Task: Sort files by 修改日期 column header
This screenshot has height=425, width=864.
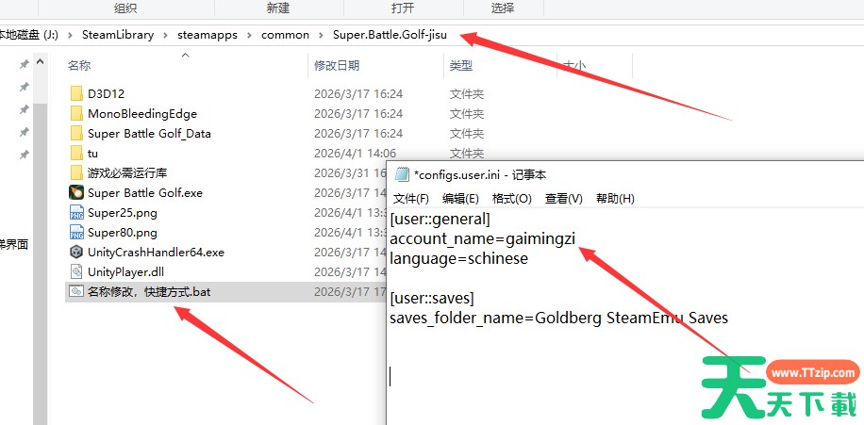Action: click(337, 66)
